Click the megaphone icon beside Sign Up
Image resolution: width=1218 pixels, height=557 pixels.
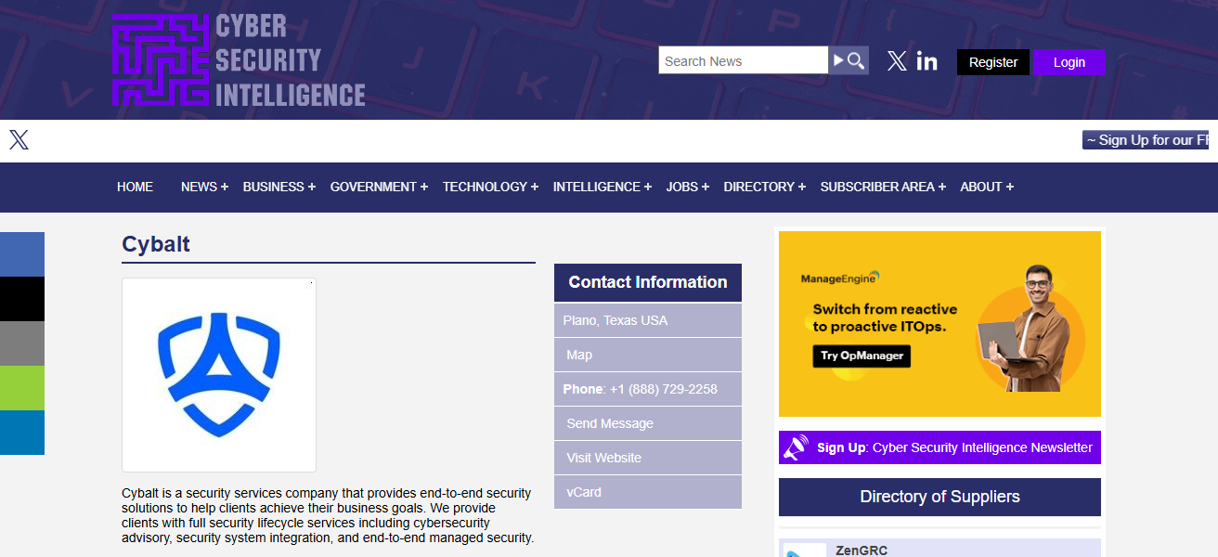coord(796,447)
